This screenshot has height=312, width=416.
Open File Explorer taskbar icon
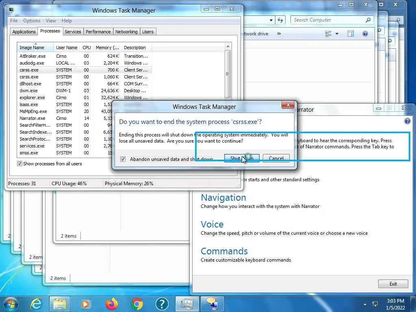(60, 304)
